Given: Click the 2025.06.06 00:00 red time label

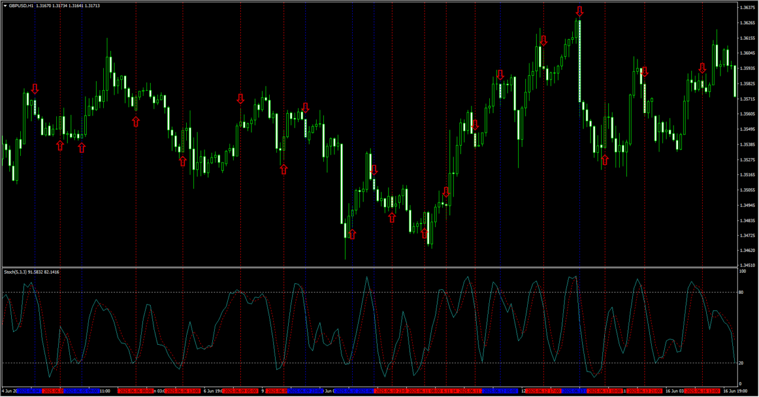Looking at the screenshot, I should [x=136, y=391].
